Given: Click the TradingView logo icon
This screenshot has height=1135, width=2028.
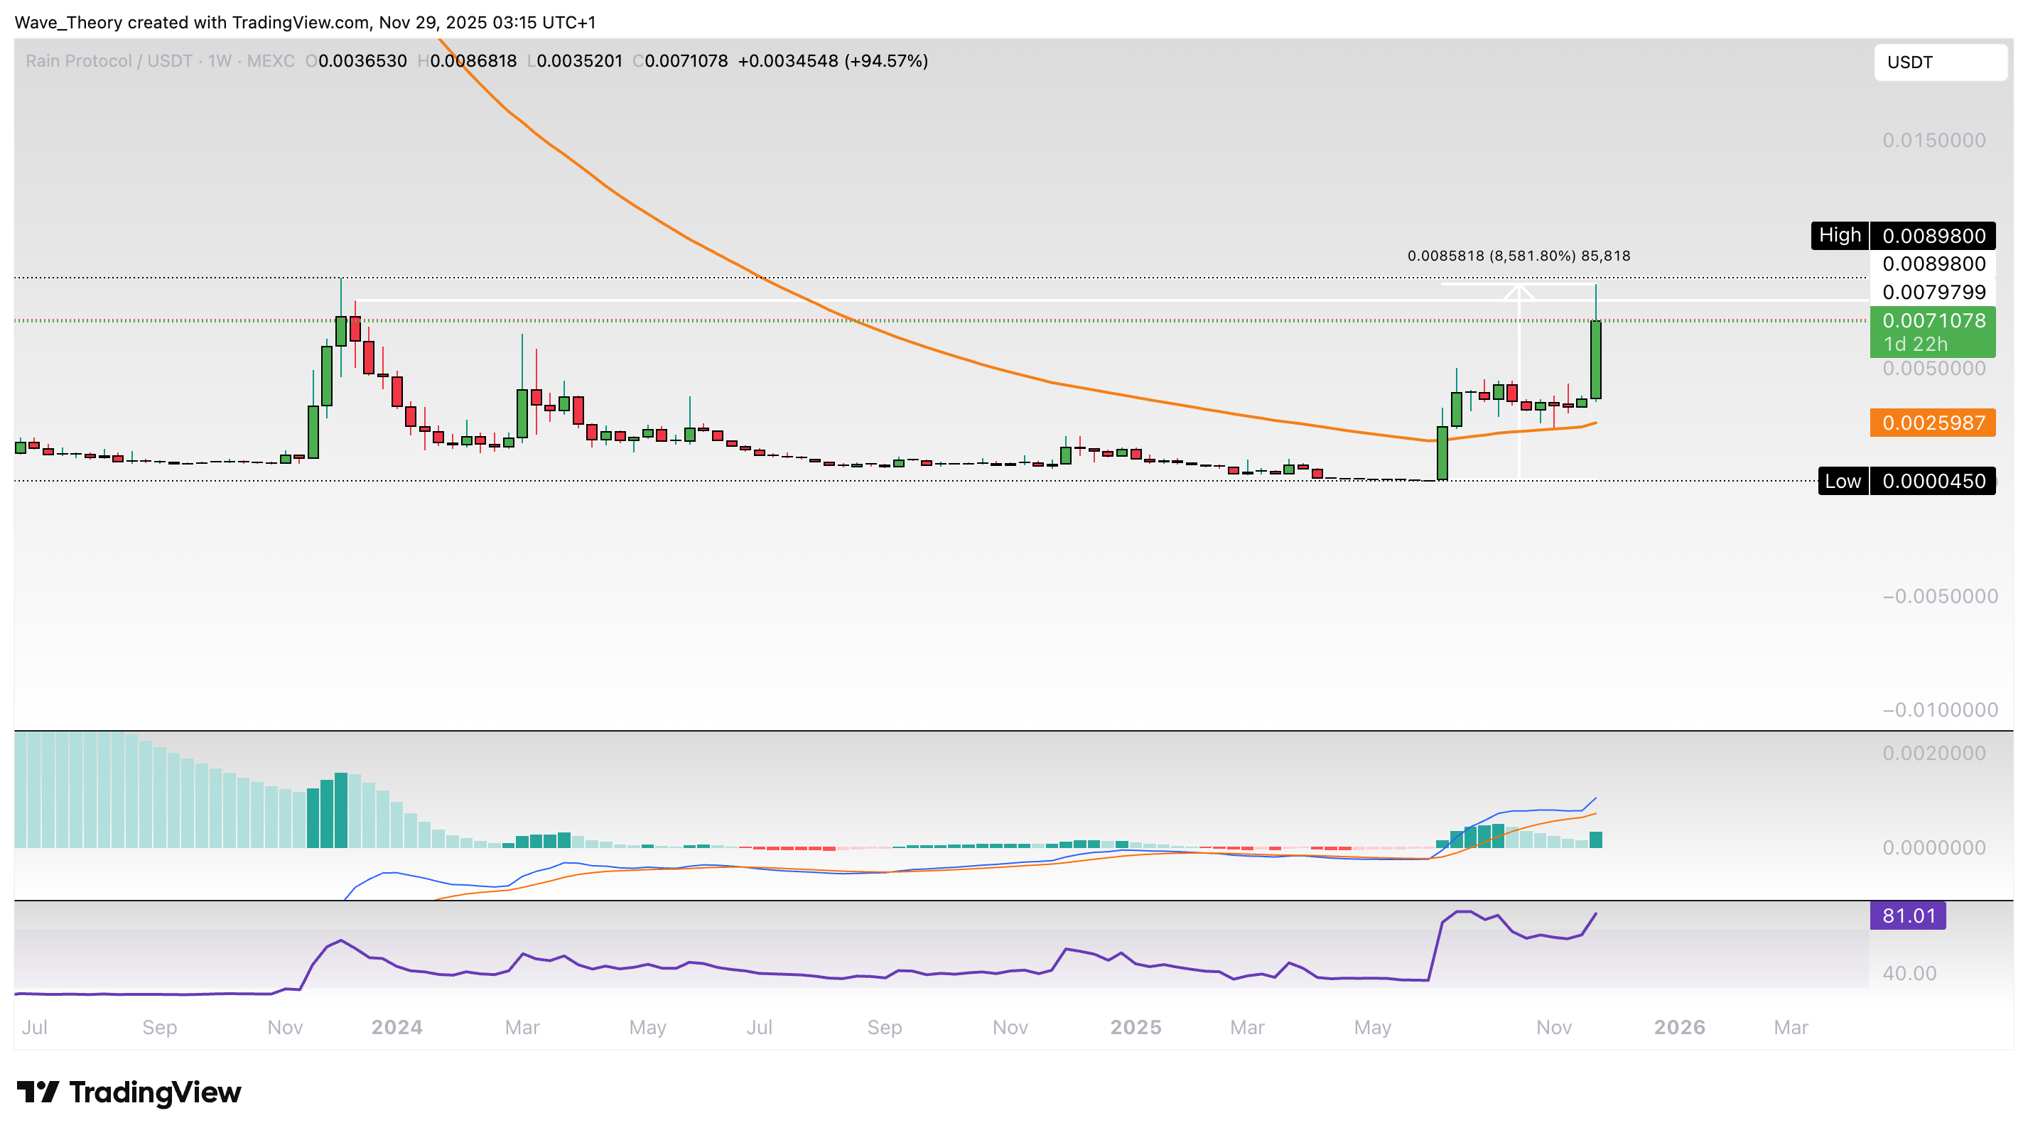Looking at the screenshot, I should [38, 1092].
